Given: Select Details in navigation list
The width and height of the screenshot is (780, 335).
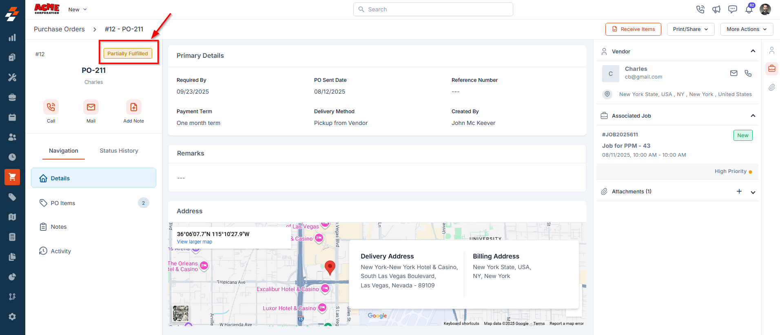Looking at the screenshot, I should tap(93, 178).
